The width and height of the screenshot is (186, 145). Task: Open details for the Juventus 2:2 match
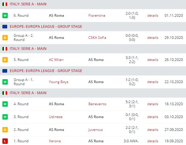153,130
